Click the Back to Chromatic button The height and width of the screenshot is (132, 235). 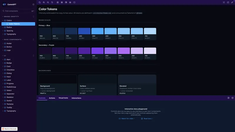tap(9, 129)
